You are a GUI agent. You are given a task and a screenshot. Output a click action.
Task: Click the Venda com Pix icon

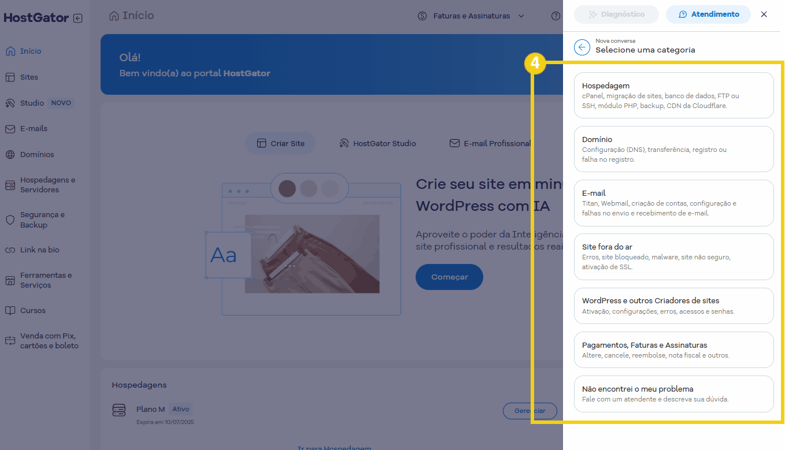pyautogui.click(x=10, y=340)
